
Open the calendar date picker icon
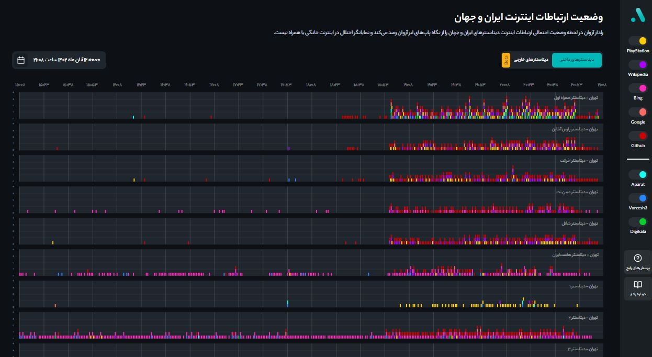pos(21,60)
